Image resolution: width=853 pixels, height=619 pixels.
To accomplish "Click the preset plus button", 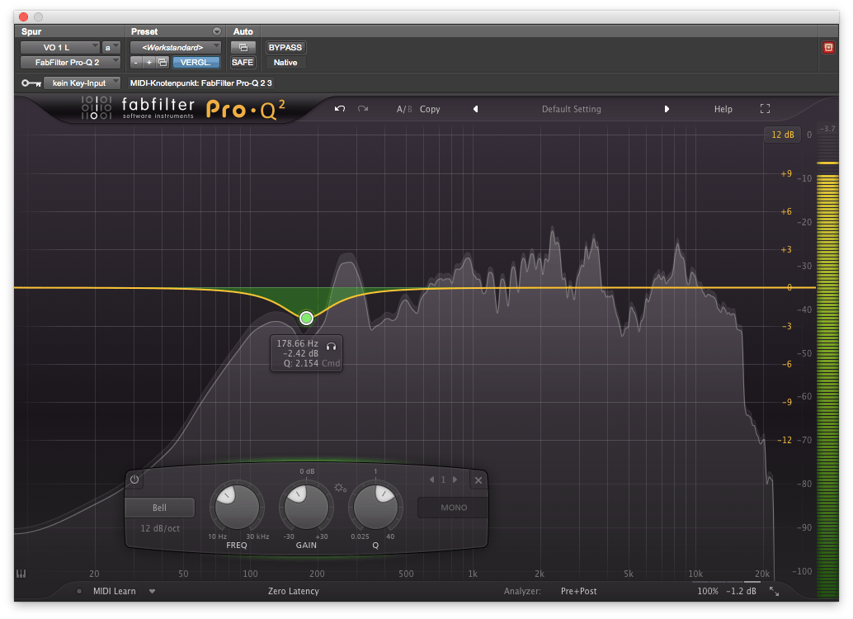I will (x=149, y=63).
